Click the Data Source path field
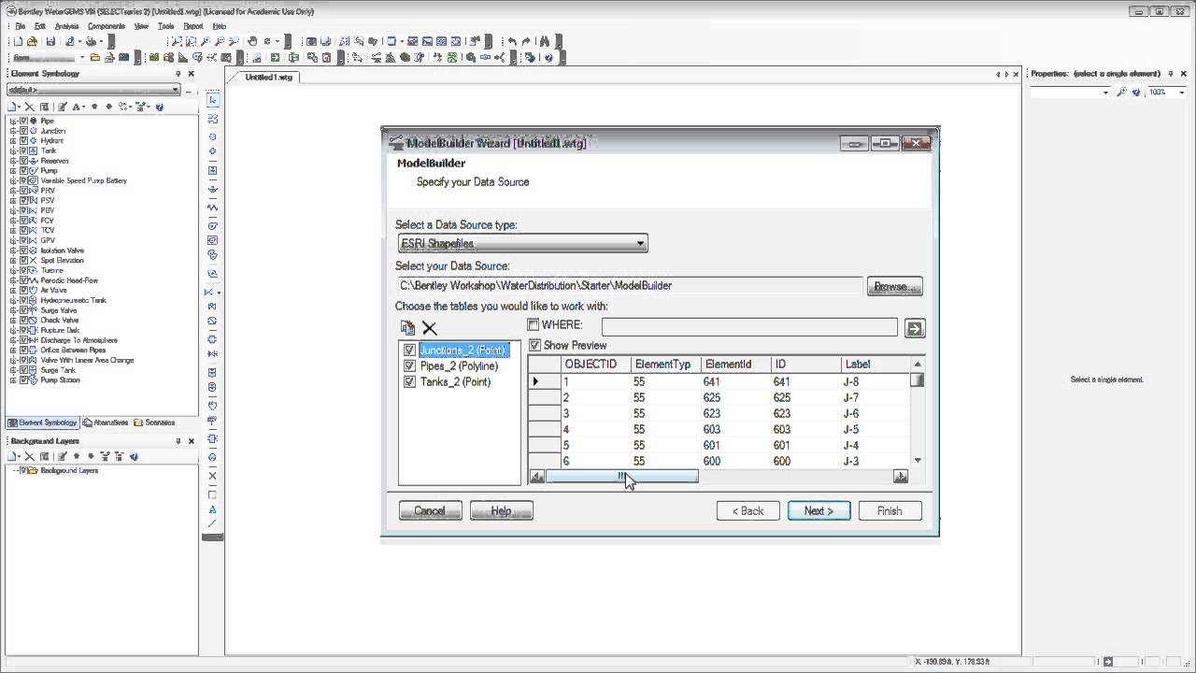This screenshot has width=1196, height=673. [x=629, y=286]
